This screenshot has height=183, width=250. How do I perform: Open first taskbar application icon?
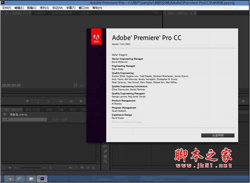pos(9,179)
